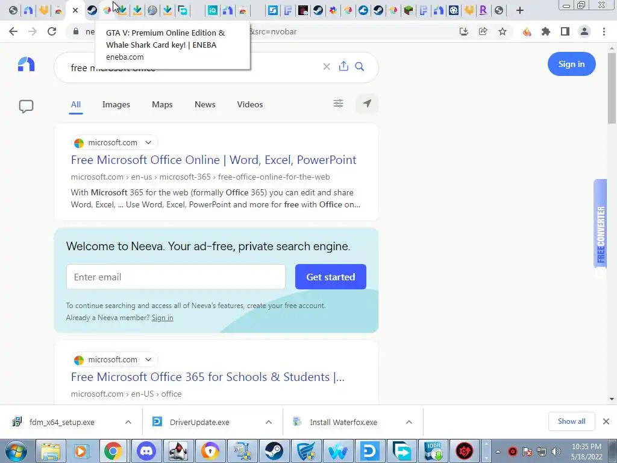Switch to the Videos tab

point(250,104)
